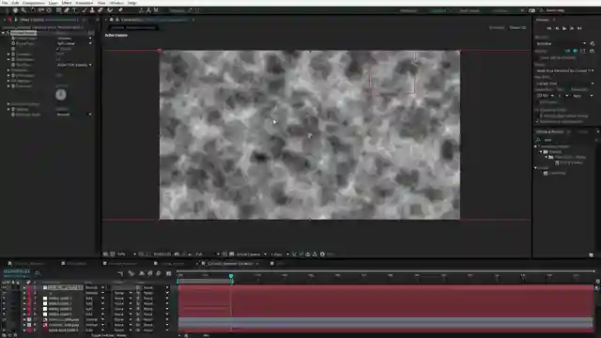Open the Overflow Allow HDR Results dropdown

point(74,65)
